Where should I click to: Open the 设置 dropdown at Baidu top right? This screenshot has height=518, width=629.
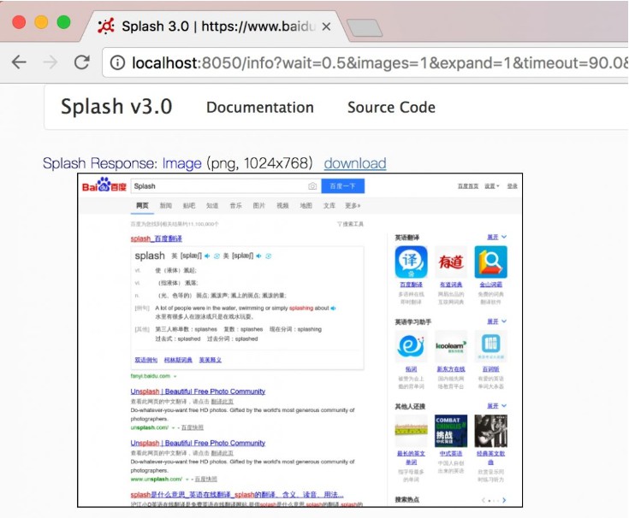(492, 186)
